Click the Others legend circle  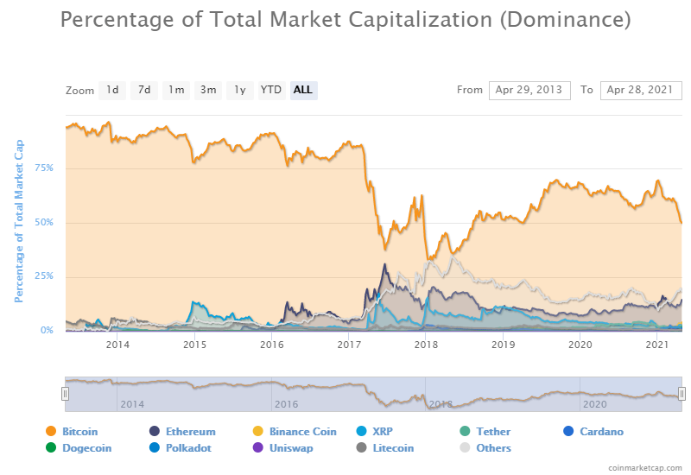pos(465,447)
